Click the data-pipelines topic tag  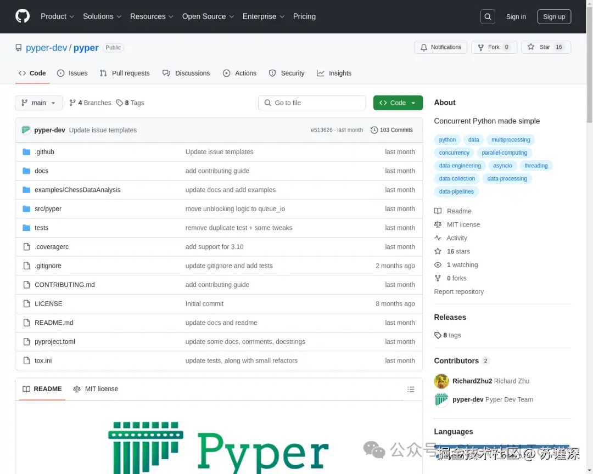pos(456,191)
